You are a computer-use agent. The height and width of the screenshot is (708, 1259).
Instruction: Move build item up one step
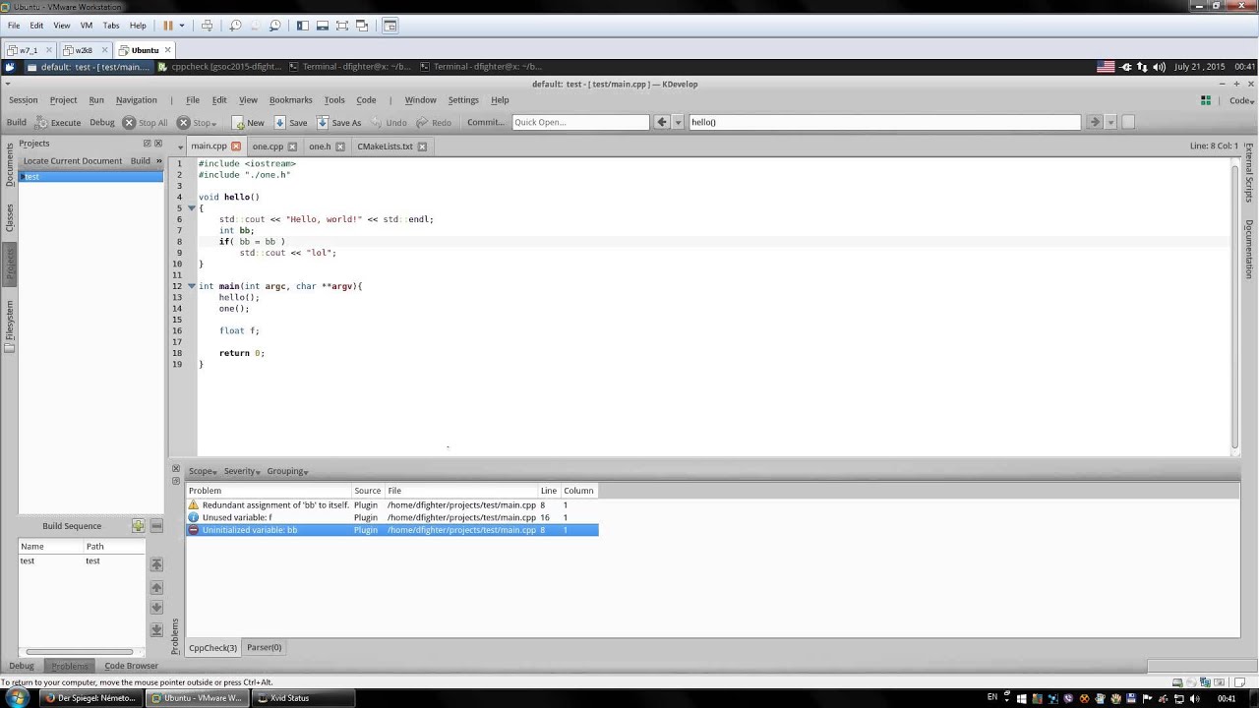pos(156,587)
